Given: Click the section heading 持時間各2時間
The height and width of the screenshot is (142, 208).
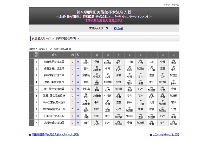Looking at the screenshot, I should pyautogui.click(x=66, y=38).
